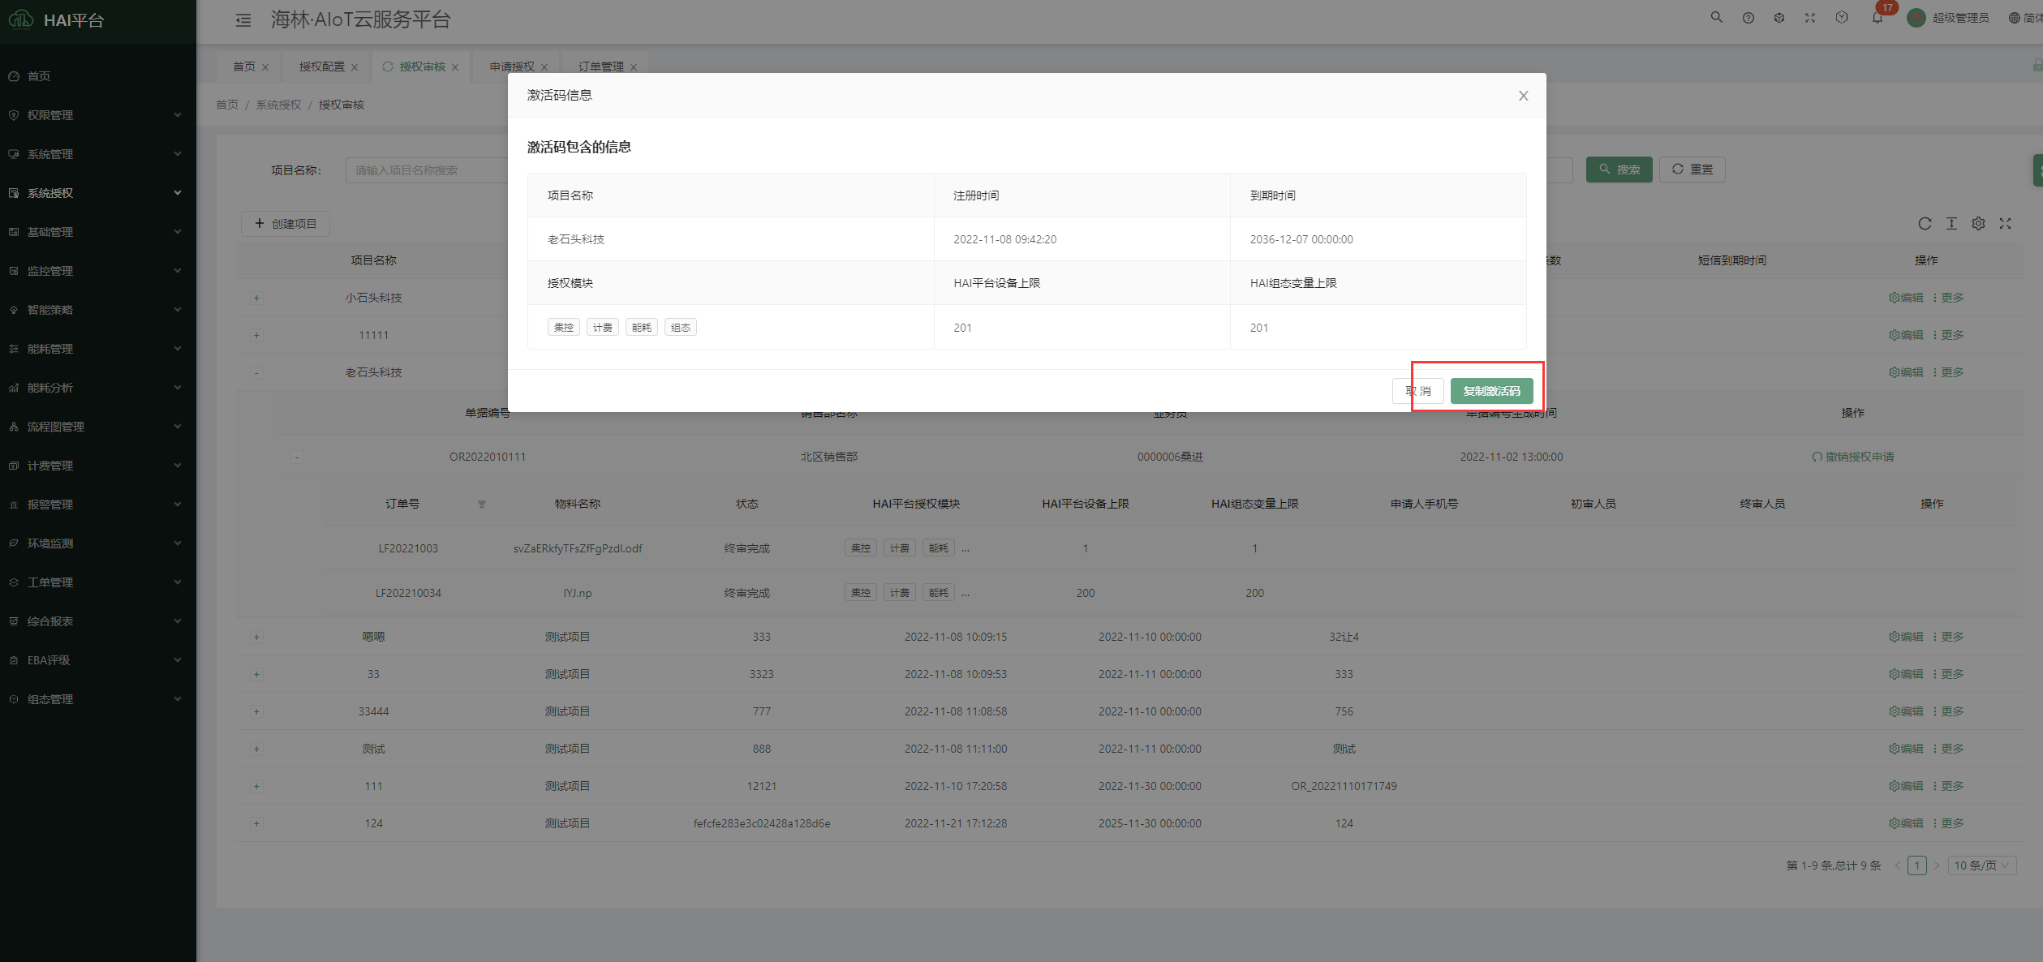The width and height of the screenshot is (2043, 962).
Task: Collapse the OR2022010111 order row
Action: pyautogui.click(x=297, y=457)
